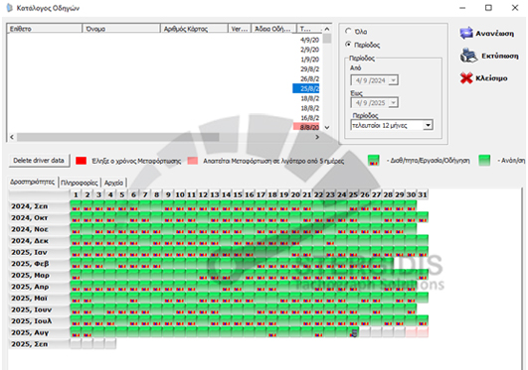The width and height of the screenshot is (528, 370).
Task: Sort by the Επίθετο column header
Action: pos(44,29)
